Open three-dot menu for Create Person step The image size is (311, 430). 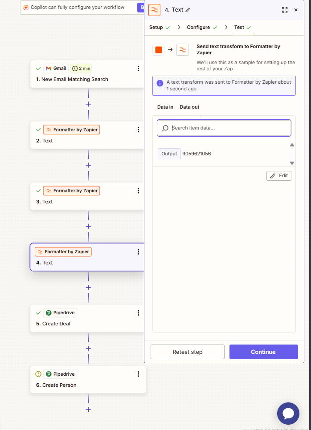pyautogui.click(x=138, y=374)
